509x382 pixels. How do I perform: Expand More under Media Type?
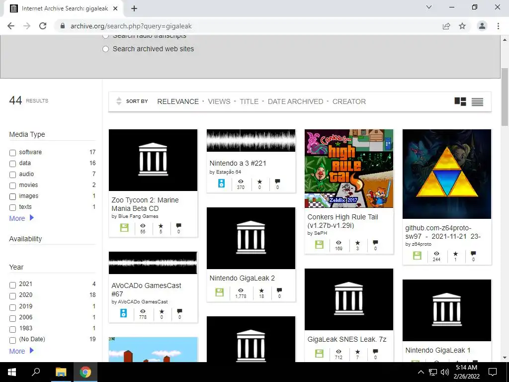21,218
